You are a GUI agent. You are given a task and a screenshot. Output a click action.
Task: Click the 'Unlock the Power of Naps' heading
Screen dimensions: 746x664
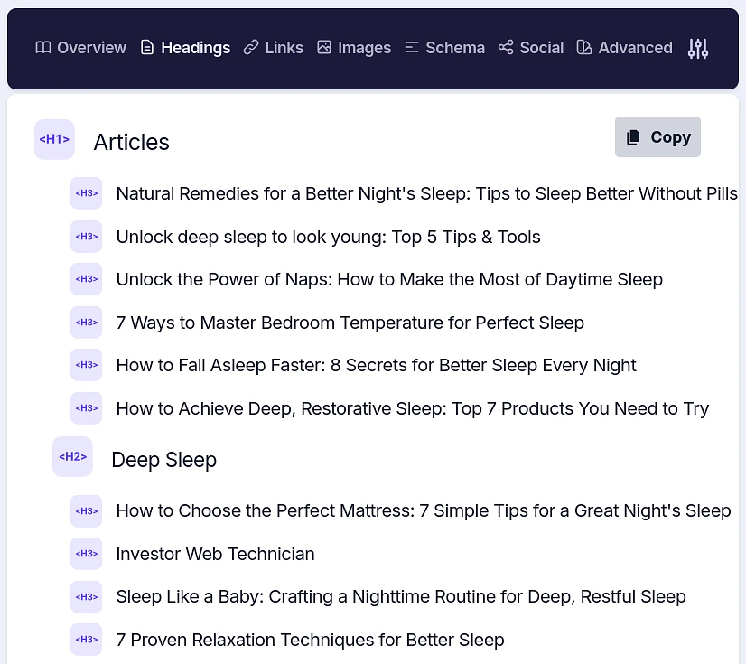(389, 279)
